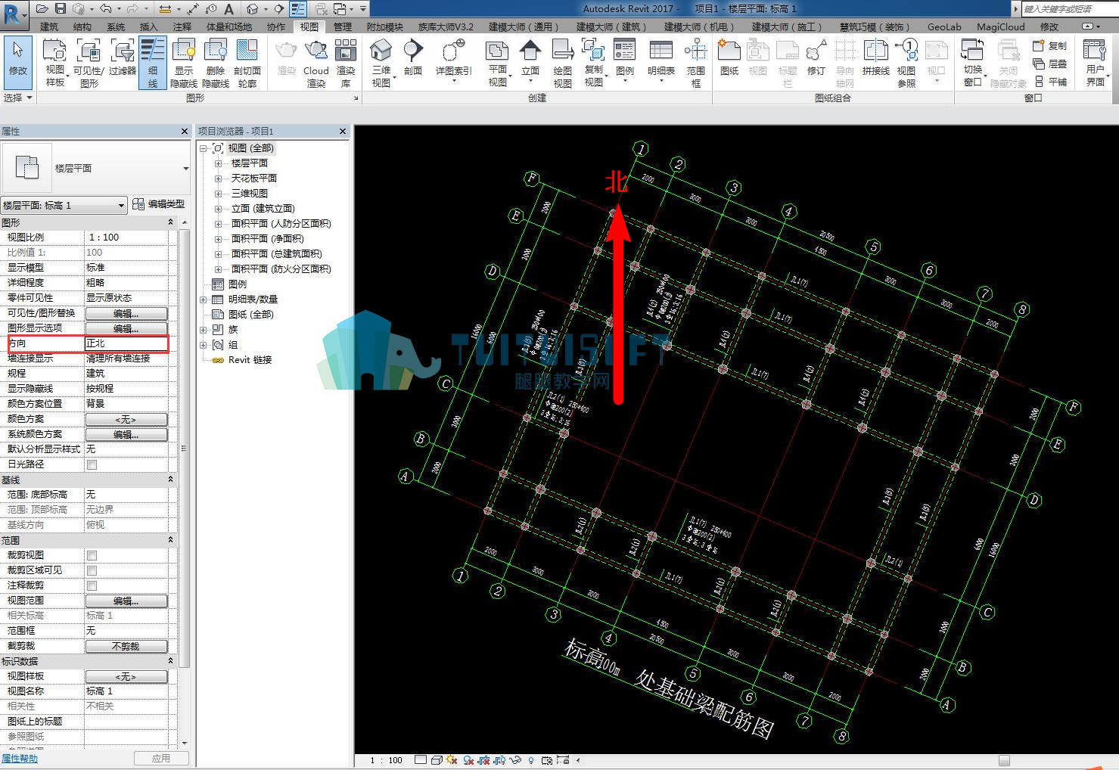Switch to the 附加模块 ribbon tab

[x=385, y=26]
